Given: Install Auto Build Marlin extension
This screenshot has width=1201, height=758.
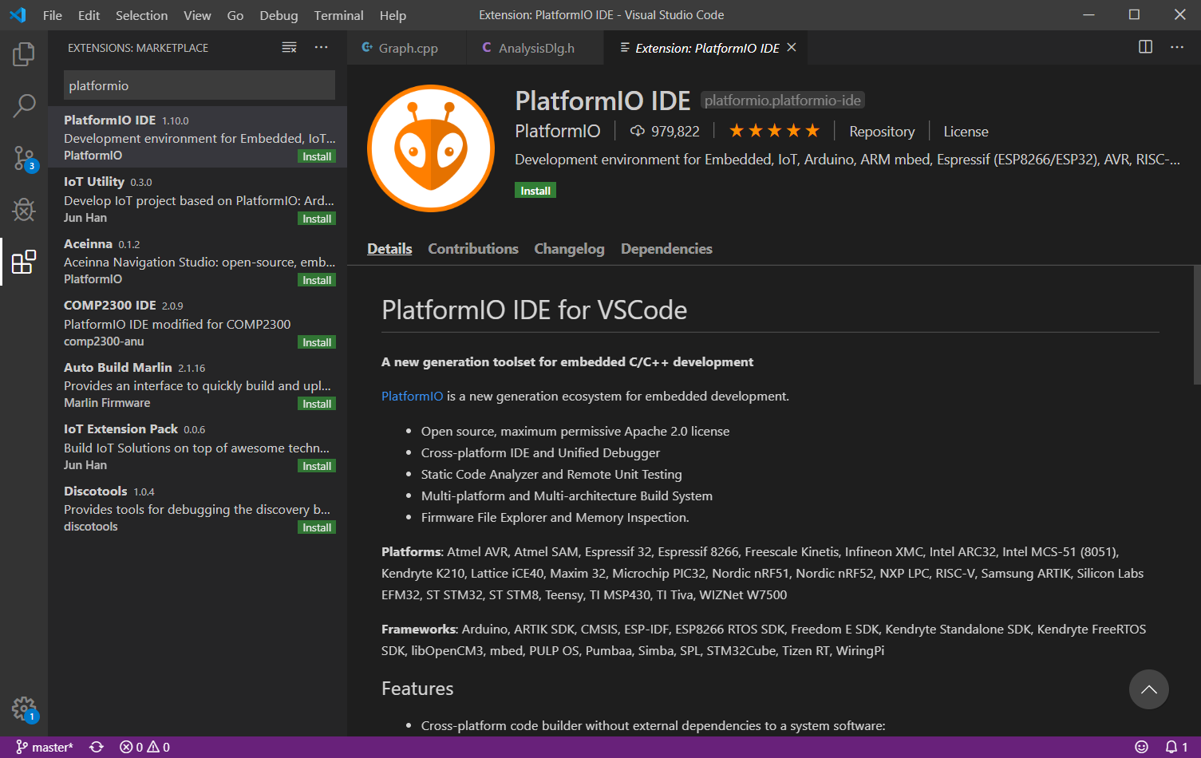Looking at the screenshot, I should (x=317, y=404).
